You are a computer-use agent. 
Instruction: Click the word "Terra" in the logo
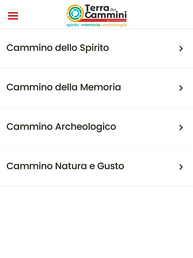pyautogui.click(x=96, y=8)
